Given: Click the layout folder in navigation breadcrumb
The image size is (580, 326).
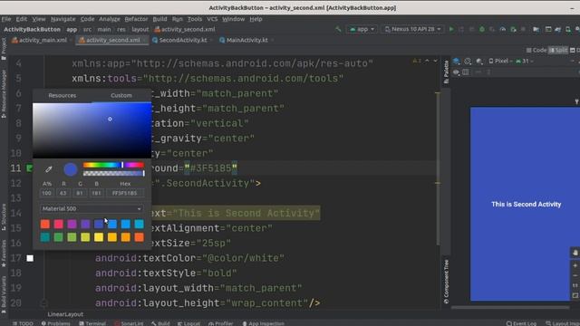Looking at the screenshot, I should click(140, 29).
